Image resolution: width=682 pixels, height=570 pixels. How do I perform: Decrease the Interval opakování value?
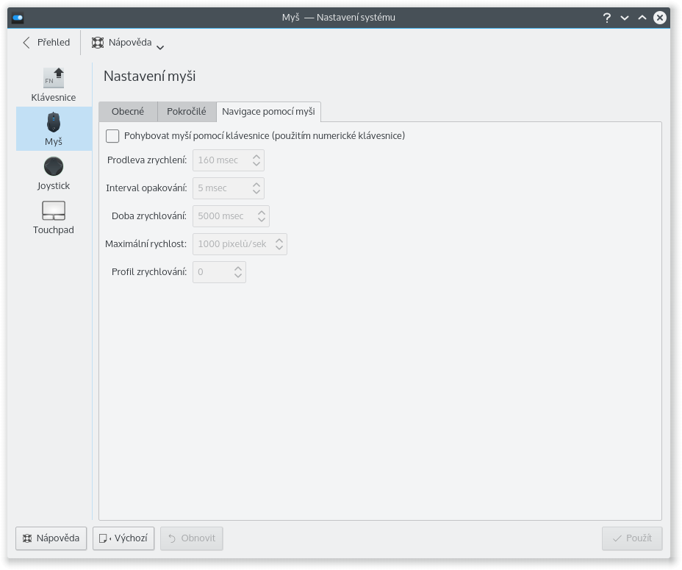pos(256,192)
